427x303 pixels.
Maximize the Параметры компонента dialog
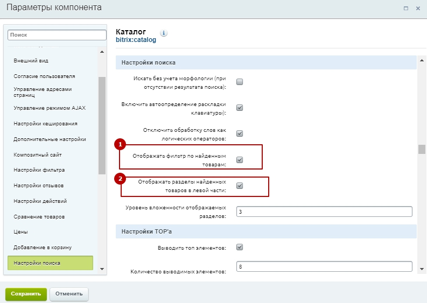[x=406, y=9]
